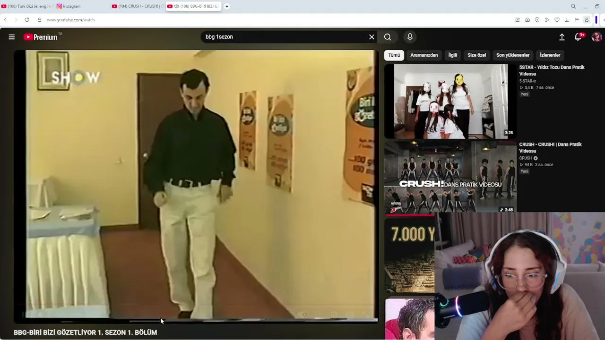Click the YouTube search magnifier button
Image resolution: width=605 pixels, height=340 pixels.
[388, 37]
